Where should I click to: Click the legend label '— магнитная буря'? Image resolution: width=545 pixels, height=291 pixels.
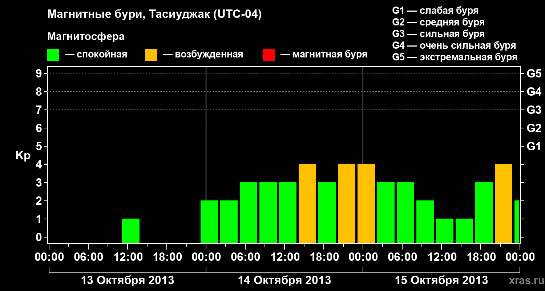point(324,55)
